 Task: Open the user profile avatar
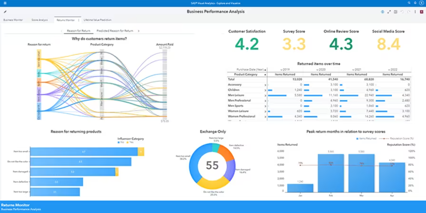[421, 3]
